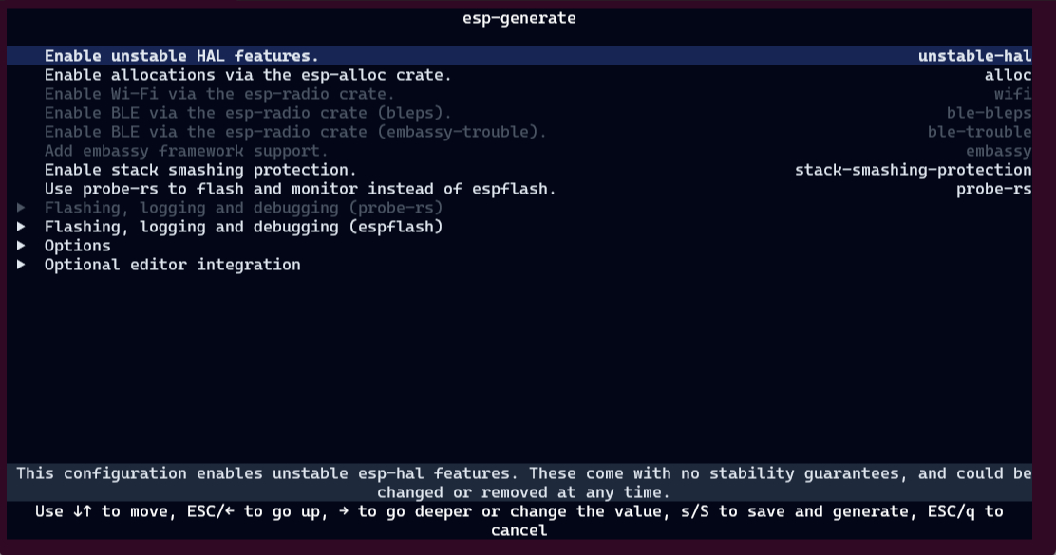Click the unstable-hal feature tag

point(974,56)
